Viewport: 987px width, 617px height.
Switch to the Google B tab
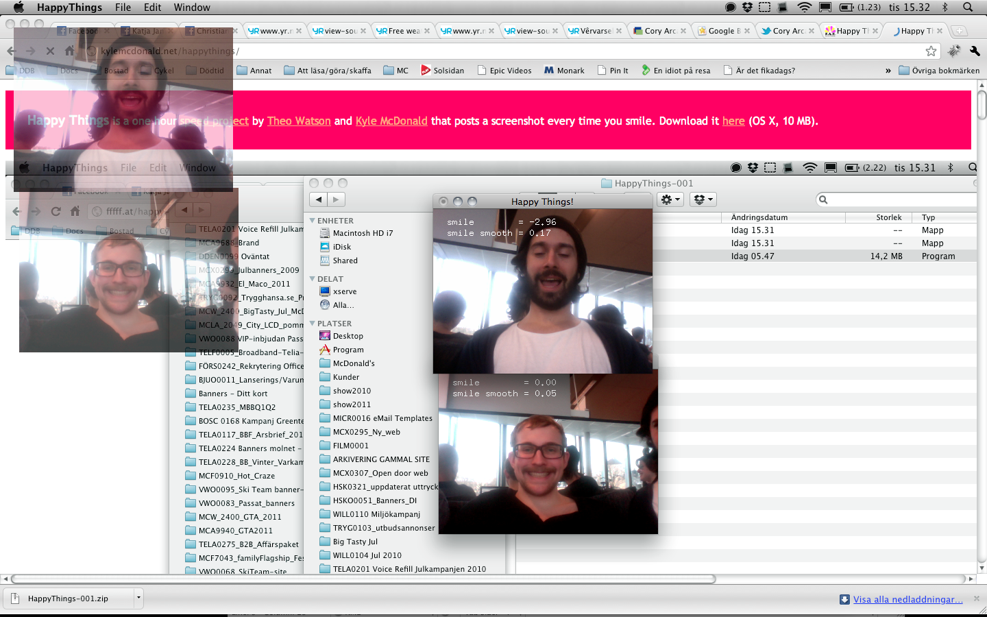pos(721,31)
